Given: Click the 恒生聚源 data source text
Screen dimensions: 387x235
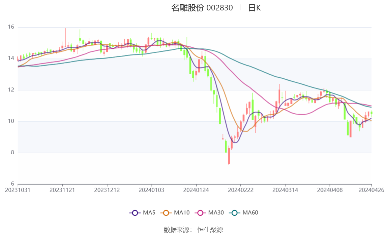Looking at the screenshot, I should coord(210,230).
